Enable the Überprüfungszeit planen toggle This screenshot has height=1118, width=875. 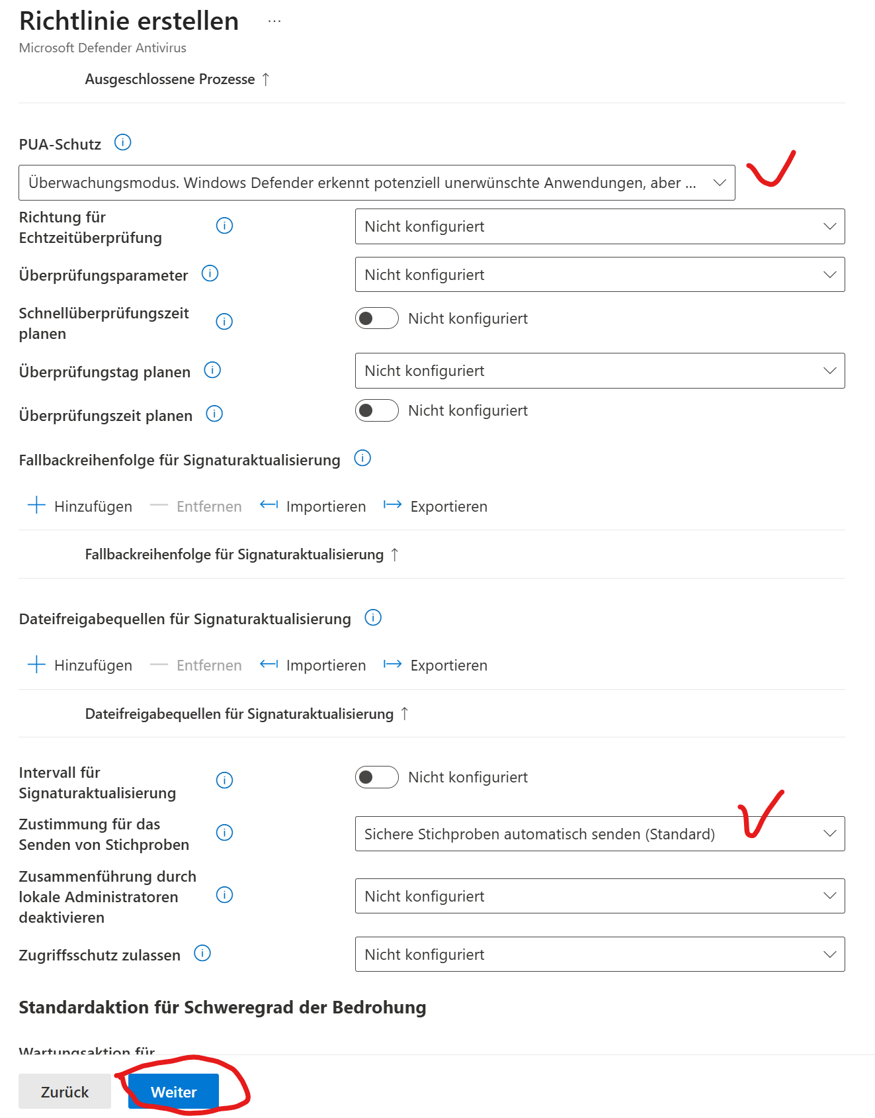coord(377,410)
